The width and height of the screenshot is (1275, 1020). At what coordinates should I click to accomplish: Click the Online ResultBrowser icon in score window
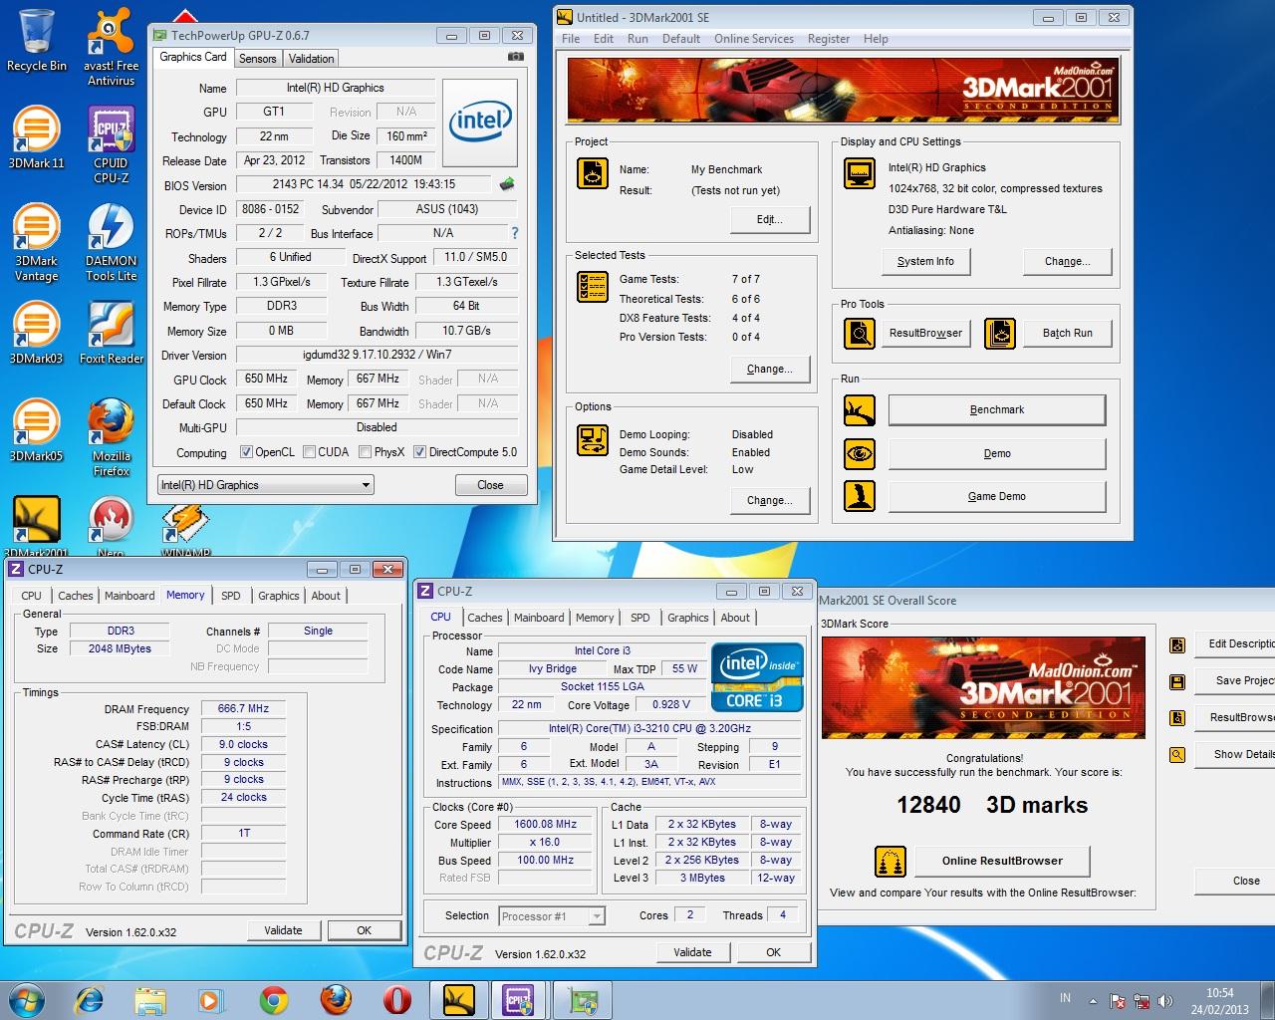coord(890,861)
